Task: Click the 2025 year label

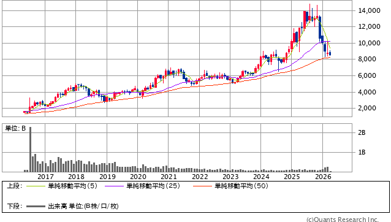Action: pos(292,177)
